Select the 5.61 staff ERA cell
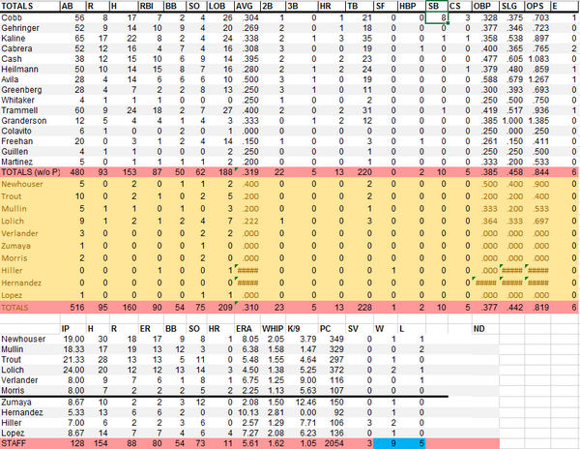This screenshot has height=449, width=580. (247, 443)
